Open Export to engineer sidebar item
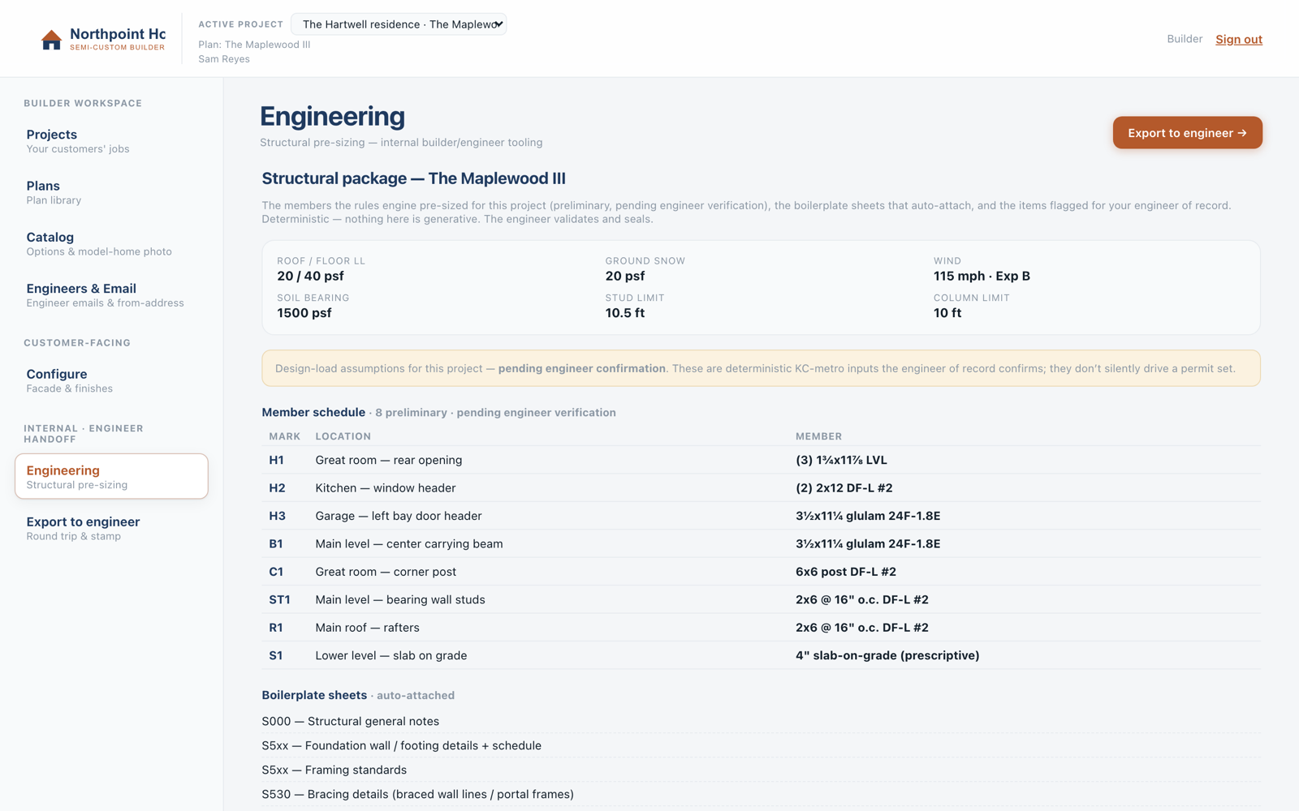 point(111,528)
